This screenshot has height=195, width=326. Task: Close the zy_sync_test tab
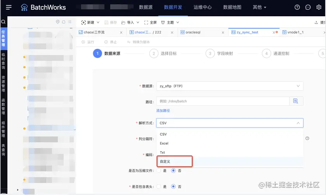274,33
